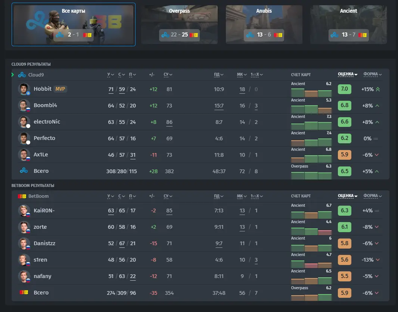Click Perfecto's neutral form dash icon
Screen dimensions: 398x312
point(376,138)
